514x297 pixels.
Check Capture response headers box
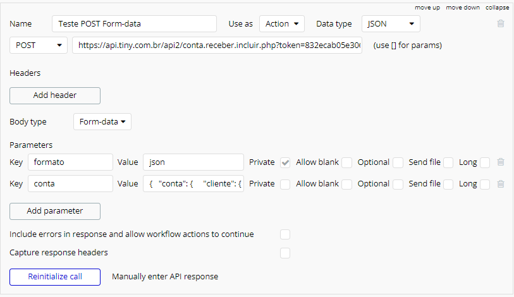pos(285,253)
